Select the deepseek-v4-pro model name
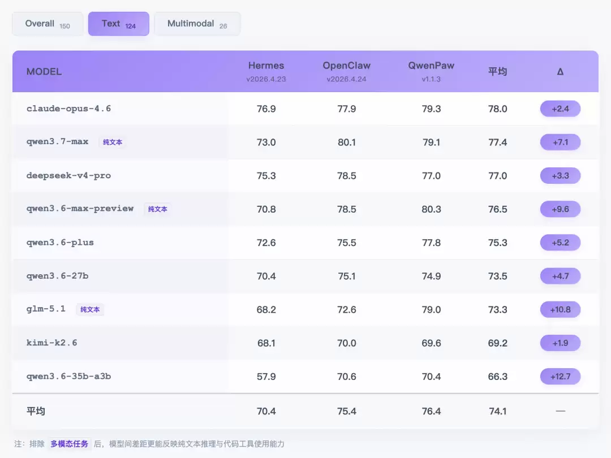The width and height of the screenshot is (611, 458). [68, 176]
